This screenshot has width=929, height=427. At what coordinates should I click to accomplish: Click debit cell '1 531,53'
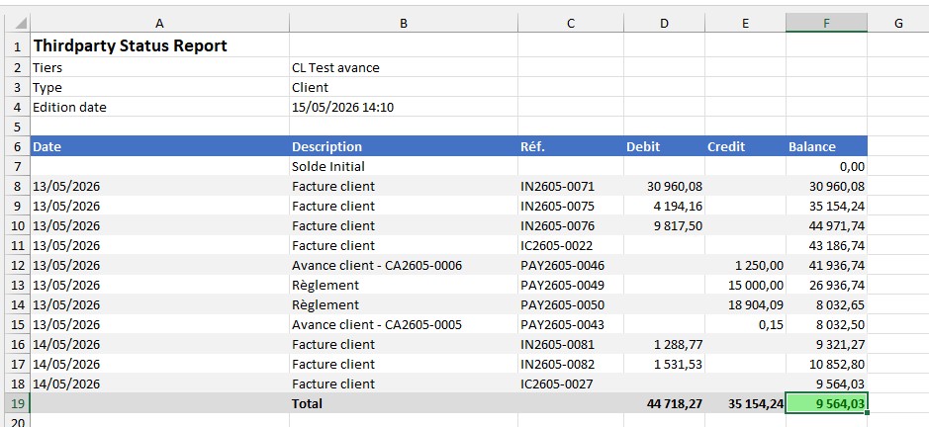pos(664,364)
